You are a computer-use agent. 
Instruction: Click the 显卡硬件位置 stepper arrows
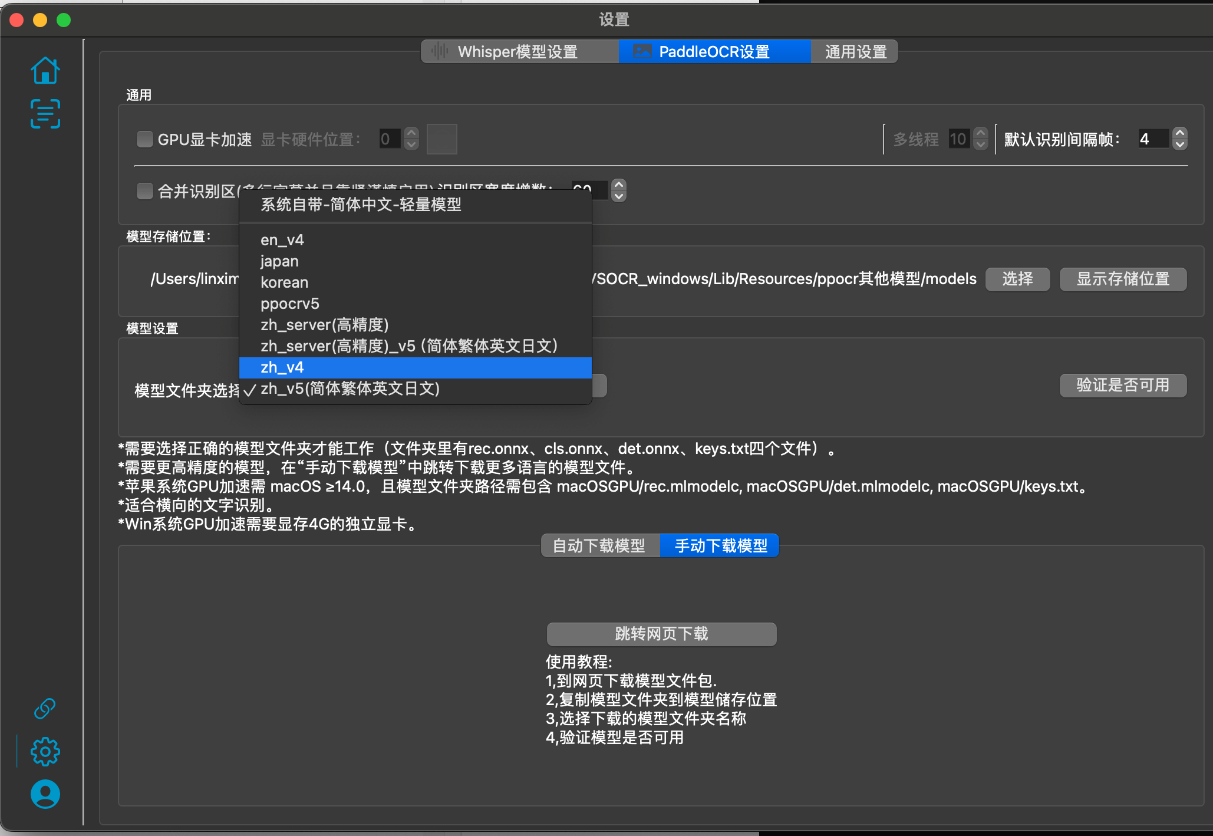coord(411,139)
